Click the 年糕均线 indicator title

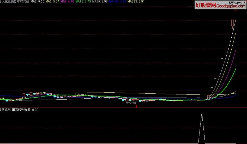(23, 2)
